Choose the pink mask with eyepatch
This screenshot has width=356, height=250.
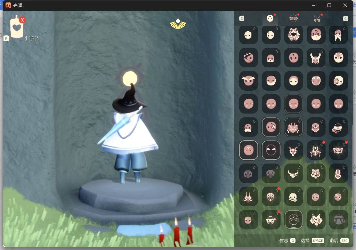(339, 197)
